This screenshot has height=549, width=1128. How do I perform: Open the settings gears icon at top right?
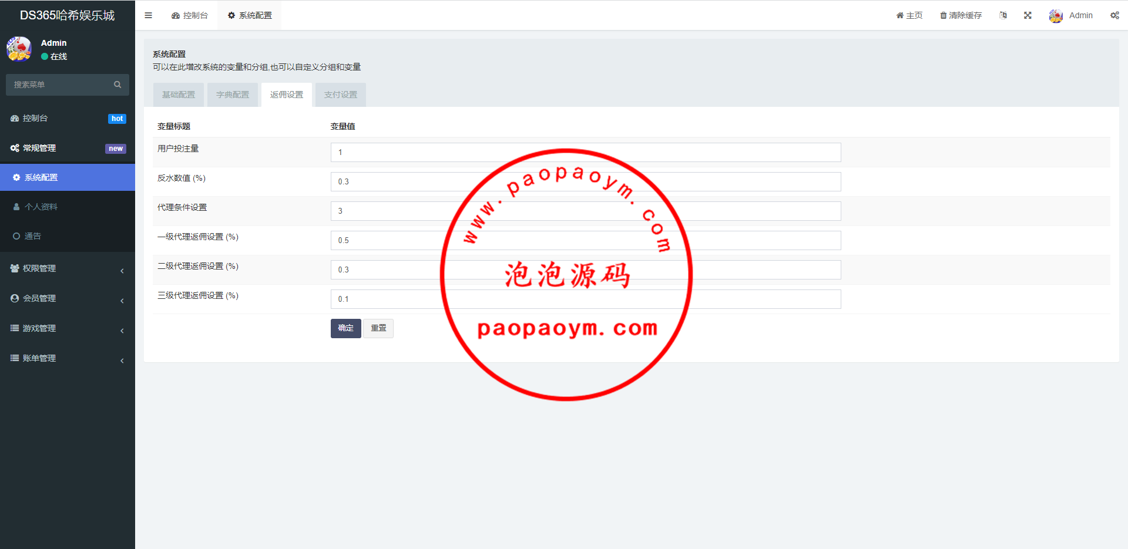click(x=1114, y=15)
